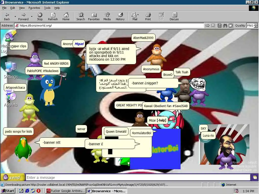
Task: Click the 1:34 PM taskbar clock
Action: 248,191
